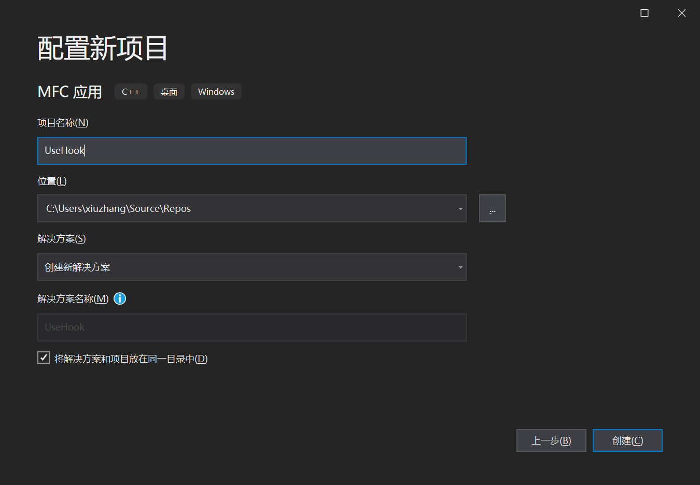Screen dimensions: 700x485
Task: Click the location combo box path text
Action: point(118,208)
